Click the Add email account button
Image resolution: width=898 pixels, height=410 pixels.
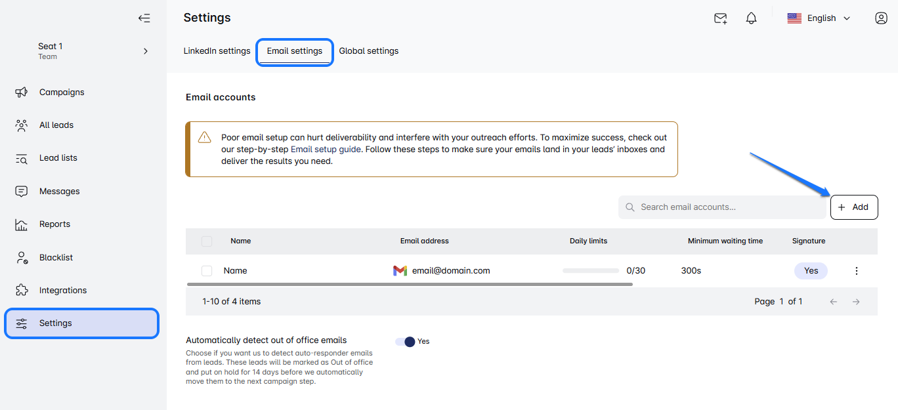tap(853, 207)
